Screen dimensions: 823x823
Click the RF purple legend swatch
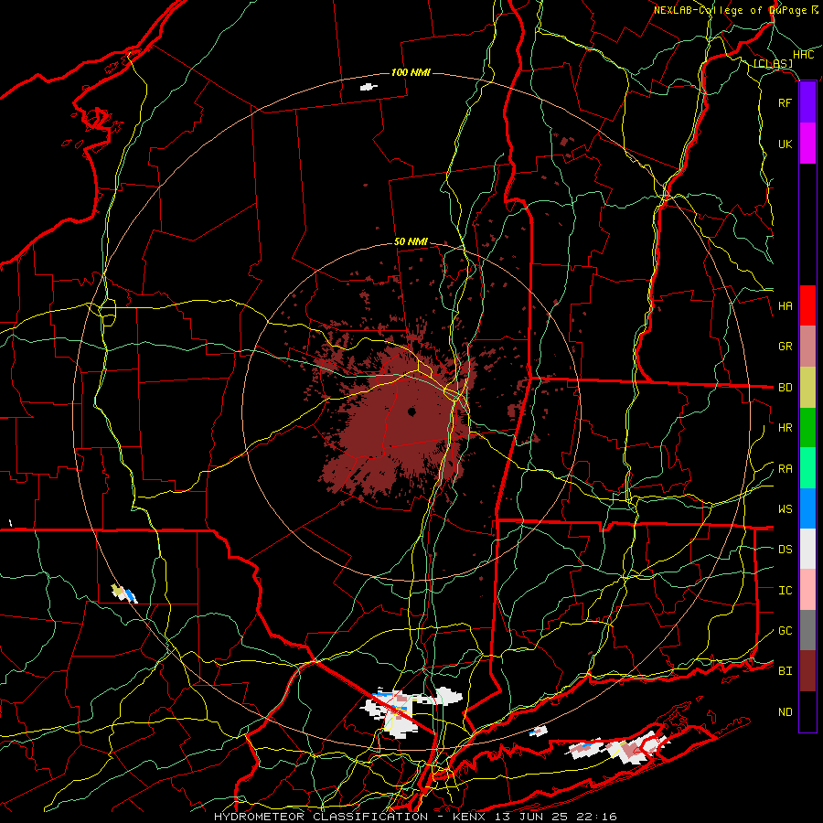(807, 102)
